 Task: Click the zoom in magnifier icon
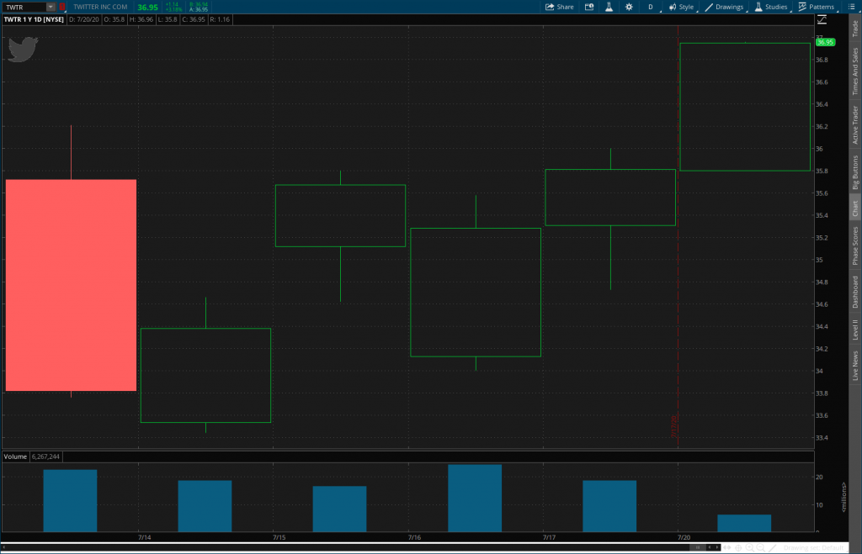tap(749, 547)
